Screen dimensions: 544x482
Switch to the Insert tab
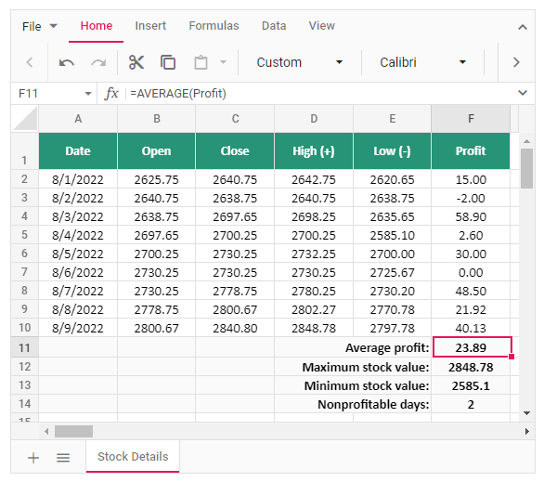(150, 26)
